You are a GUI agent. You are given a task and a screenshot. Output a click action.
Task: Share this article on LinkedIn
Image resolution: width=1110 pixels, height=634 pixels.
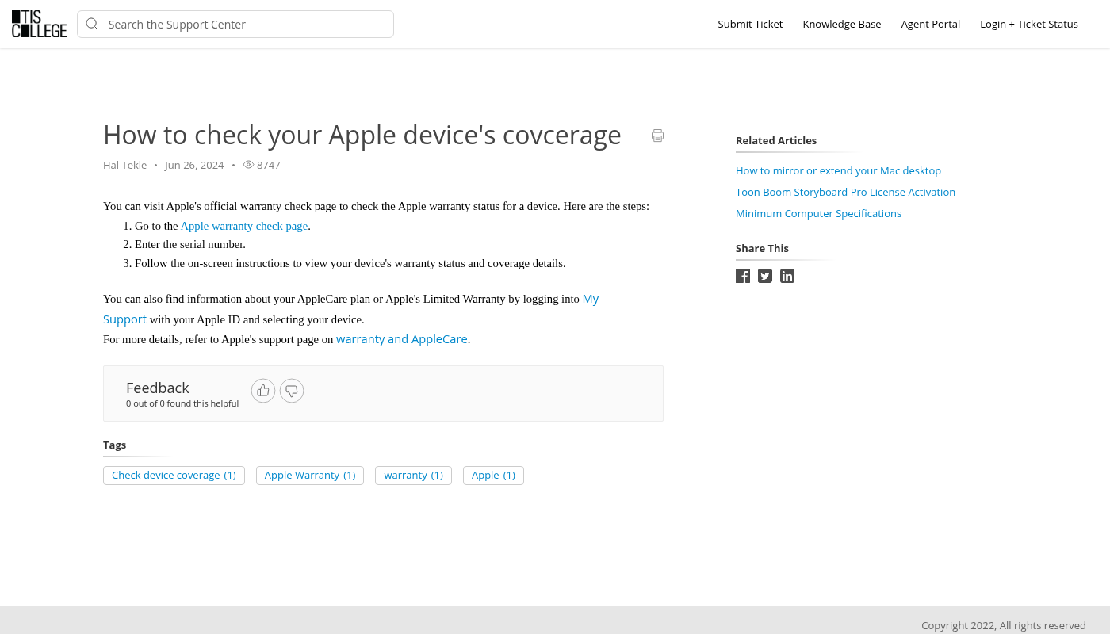(x=787, y=276)
